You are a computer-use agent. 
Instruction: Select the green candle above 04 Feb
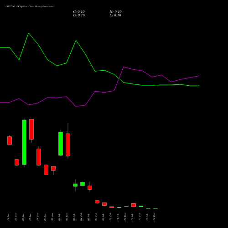(83, 184)
